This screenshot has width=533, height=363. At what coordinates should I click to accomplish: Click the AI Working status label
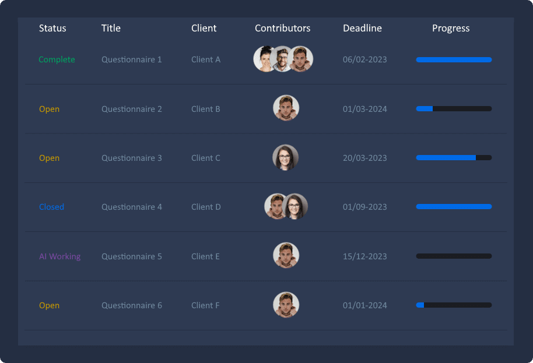click(x=59, y=256)
